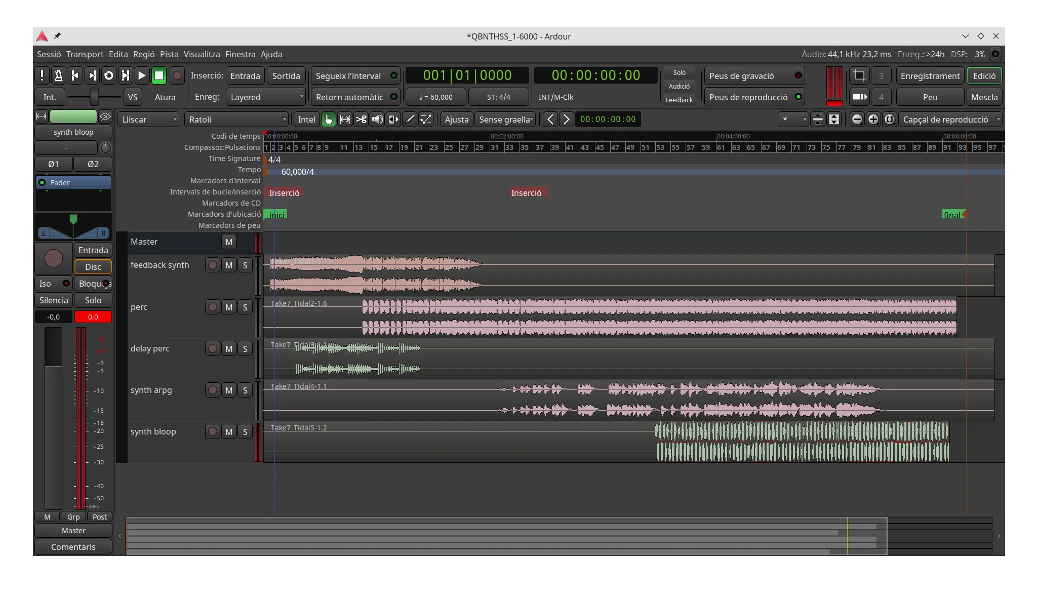1038x595 pixels.
Task: Solo the delay perc track
Action: [245, 348]
